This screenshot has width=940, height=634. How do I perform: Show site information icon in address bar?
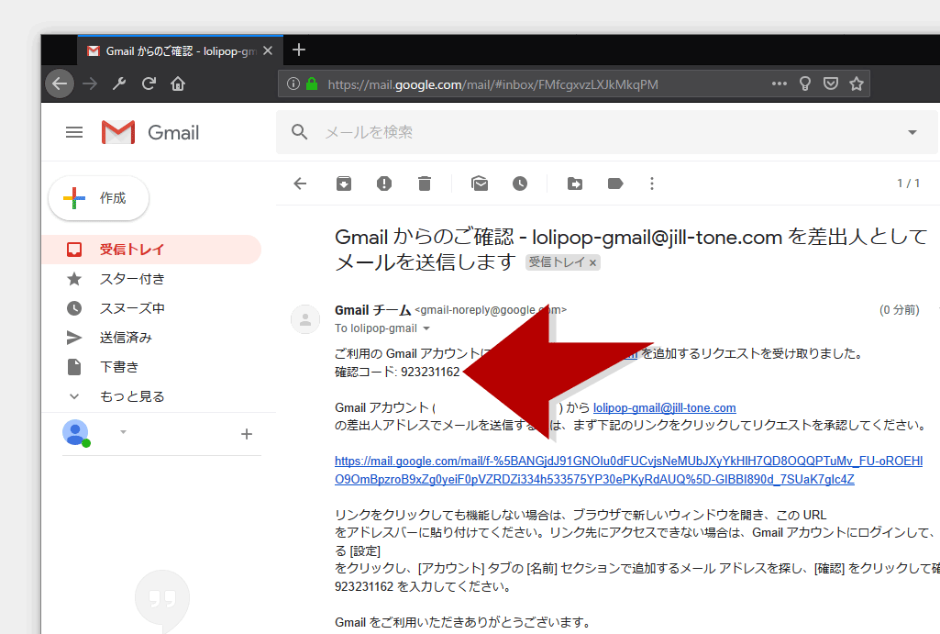pyautogui.click(x=293, y=84)
